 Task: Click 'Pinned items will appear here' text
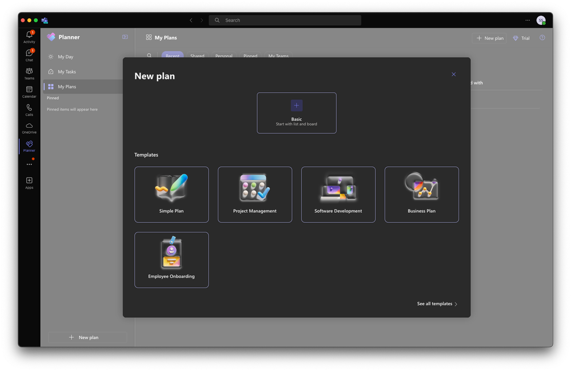point(72,110)
